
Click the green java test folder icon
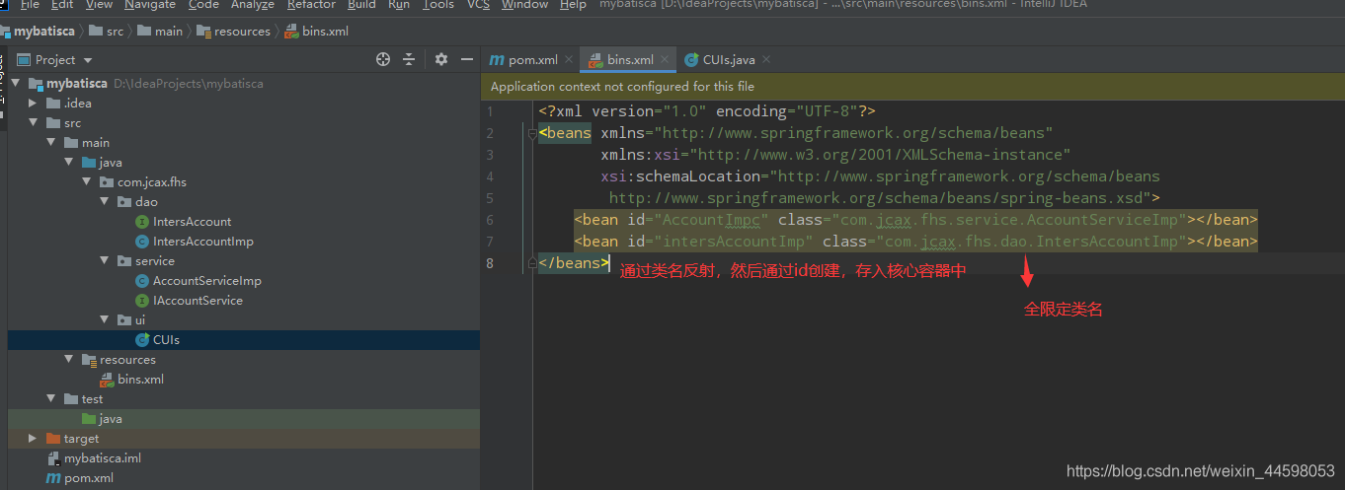pos(89,419)
